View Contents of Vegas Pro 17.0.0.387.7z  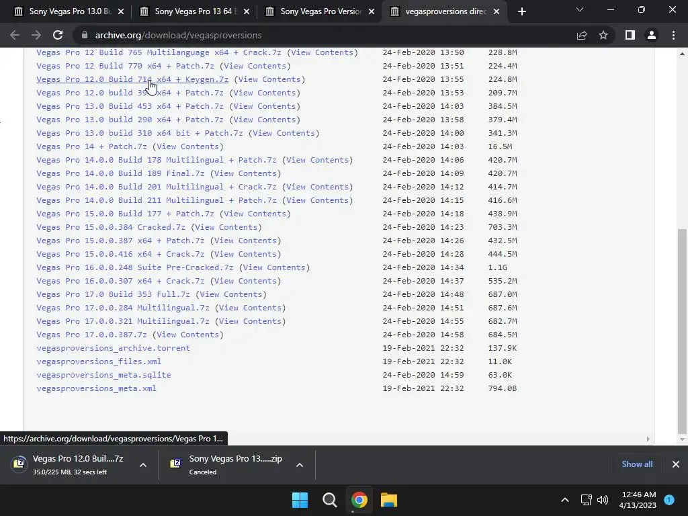pyautogui.click(x=188, y=335)
